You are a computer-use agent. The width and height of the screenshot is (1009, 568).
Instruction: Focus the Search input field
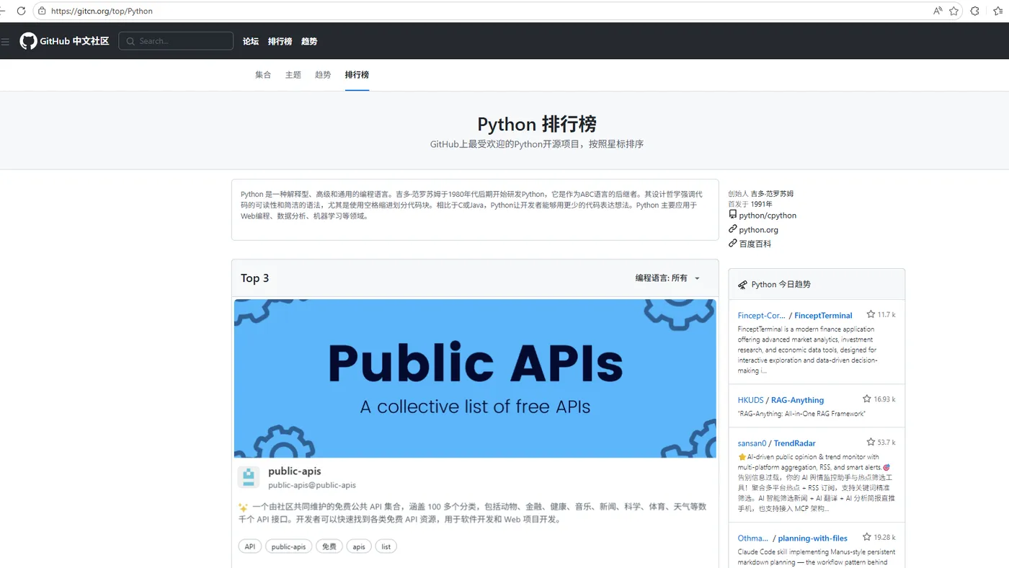(176, 41)
